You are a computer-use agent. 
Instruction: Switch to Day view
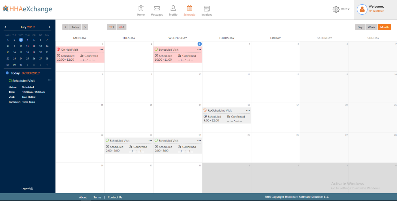tap(360, 27)
